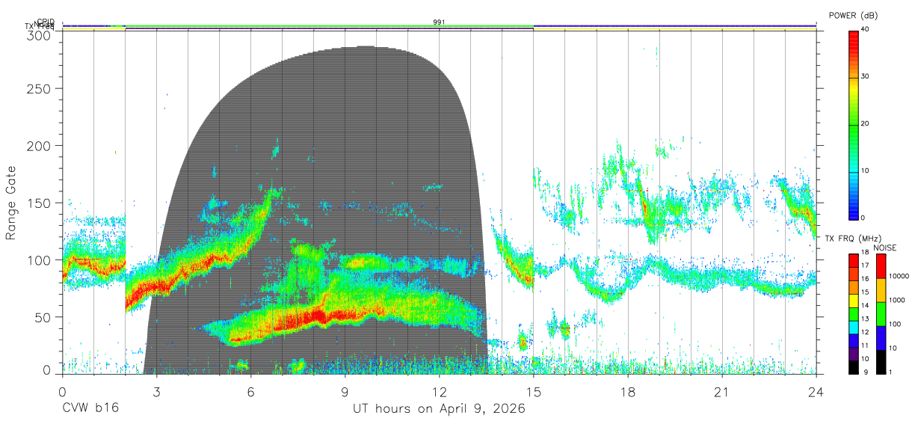Viewport: 918px width, 424px height.
Task: Select the 250 y-axis tick label
Action: (39, 88)
